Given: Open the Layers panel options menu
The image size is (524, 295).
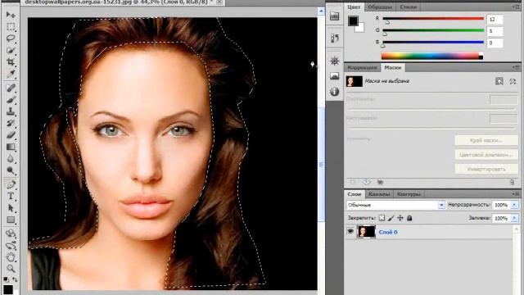Looking at the screenshot, I should (517, 194).
